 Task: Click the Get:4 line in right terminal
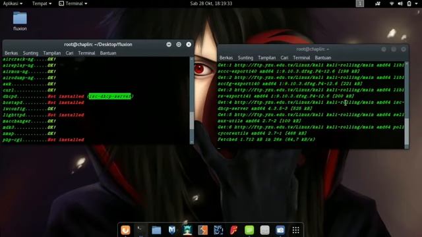311,102
